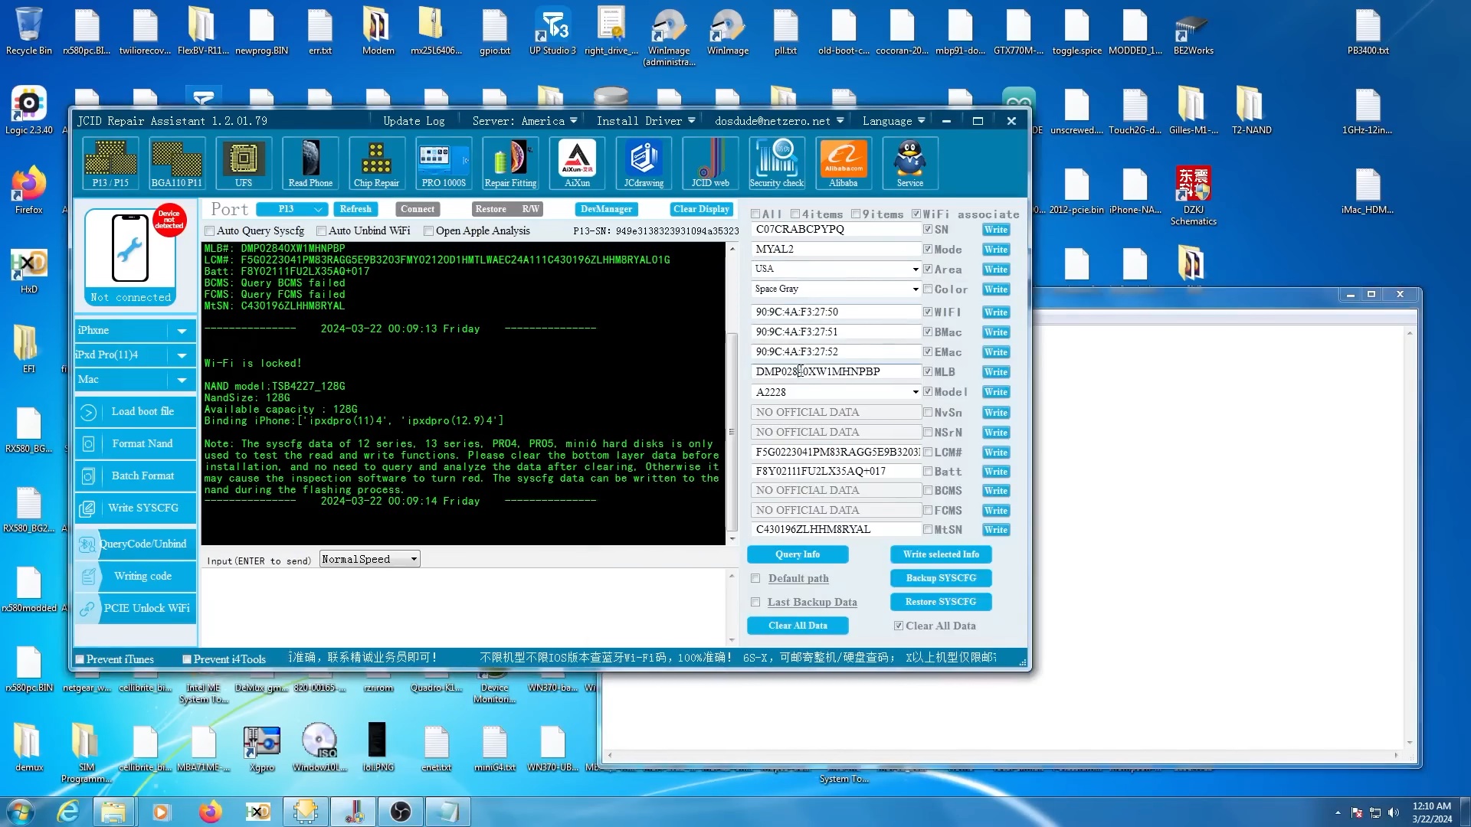Launch the Security check tool
The height and width of the screenshot is (827, 1471).
[777, 163]
